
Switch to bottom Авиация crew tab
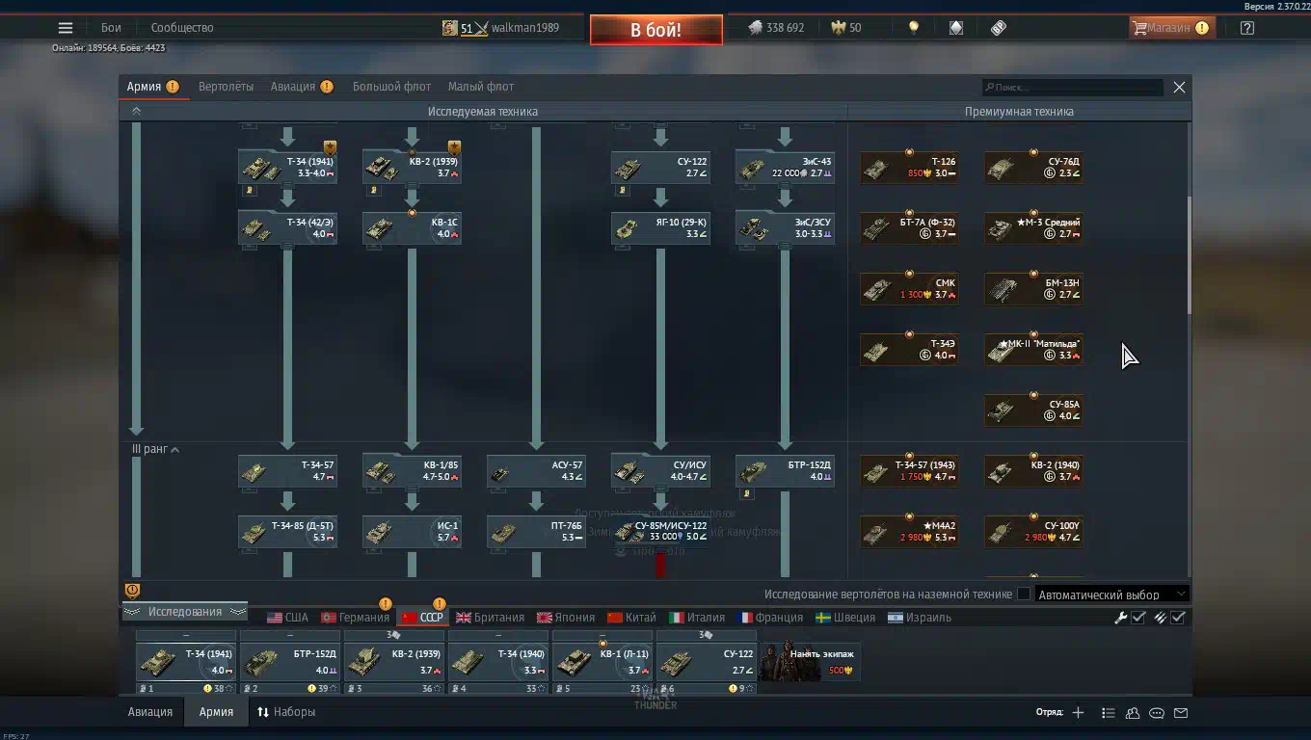coord(150,712)
